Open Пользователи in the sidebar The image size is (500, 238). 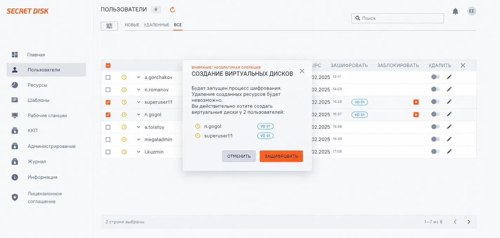coord(46,70)
